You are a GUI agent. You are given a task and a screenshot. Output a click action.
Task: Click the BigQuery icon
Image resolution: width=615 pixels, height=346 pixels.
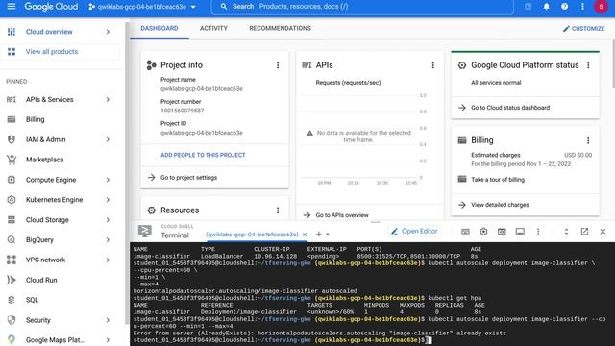pyautogui.click(x=12, y=239)
